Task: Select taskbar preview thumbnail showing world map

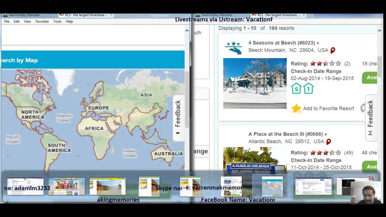Action: 272,186
